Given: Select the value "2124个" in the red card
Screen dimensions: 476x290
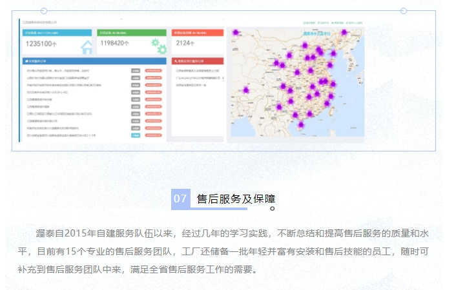Looking at the screenshot, I should pyautogui.click(x=185, y=43).
